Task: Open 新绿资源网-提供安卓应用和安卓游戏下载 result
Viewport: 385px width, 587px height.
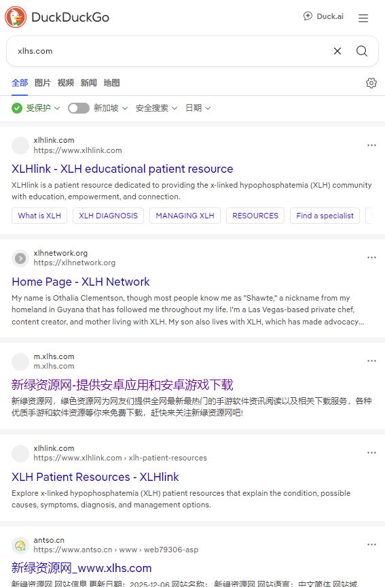Action: pyautogui.click(x=122, y=385)
